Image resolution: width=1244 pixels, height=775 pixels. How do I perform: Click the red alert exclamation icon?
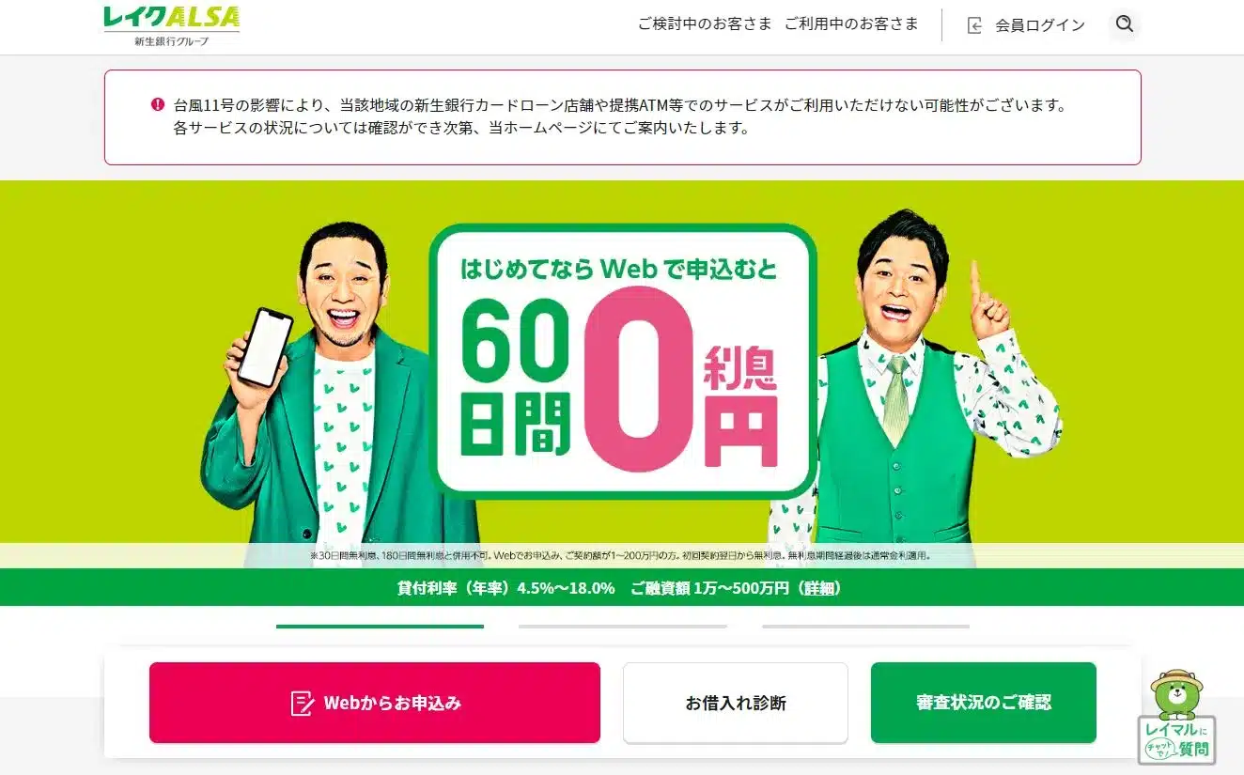point(157,104)
